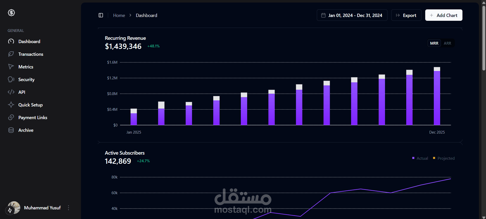Screen dimensions: 486x219
Task: Click the Export button
Action: click(406, 15)
